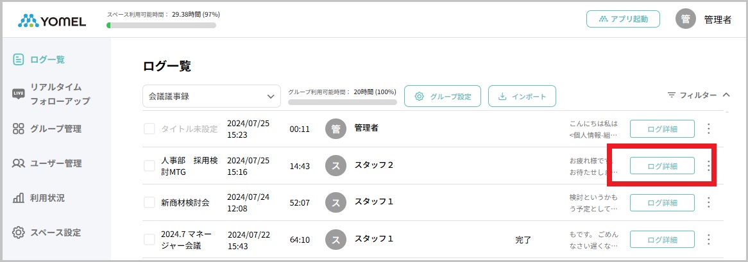Click the YOMEL logo
This screenshot has height=262, width=748.
coord(52,20)
